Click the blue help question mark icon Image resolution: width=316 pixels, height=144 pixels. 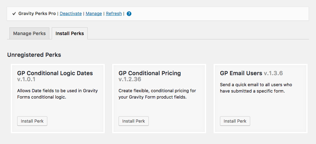click(x=129, y=14)
